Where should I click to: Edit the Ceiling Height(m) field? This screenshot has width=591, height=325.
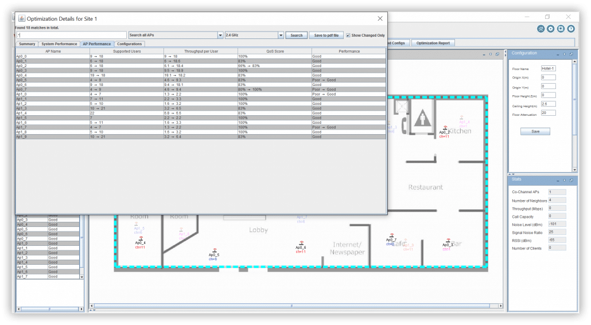pyautogui.click(x=549, y=104)
